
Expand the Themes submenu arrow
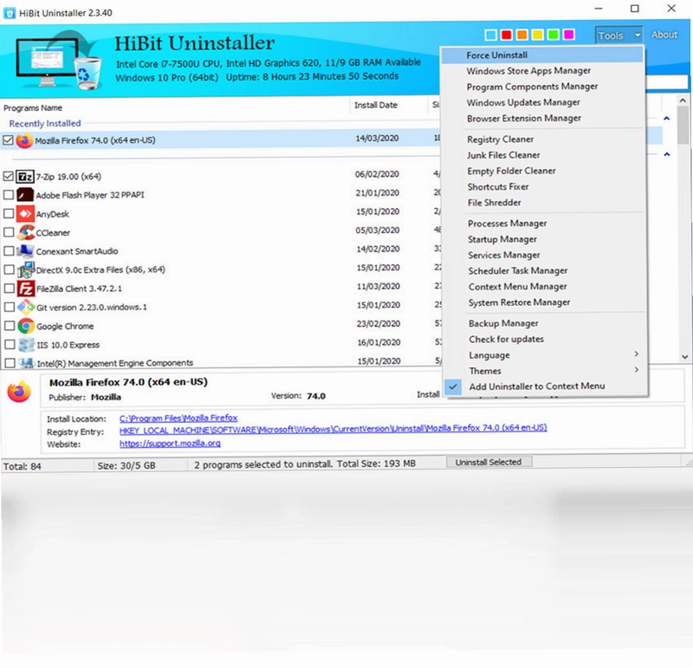pos(637,370)
